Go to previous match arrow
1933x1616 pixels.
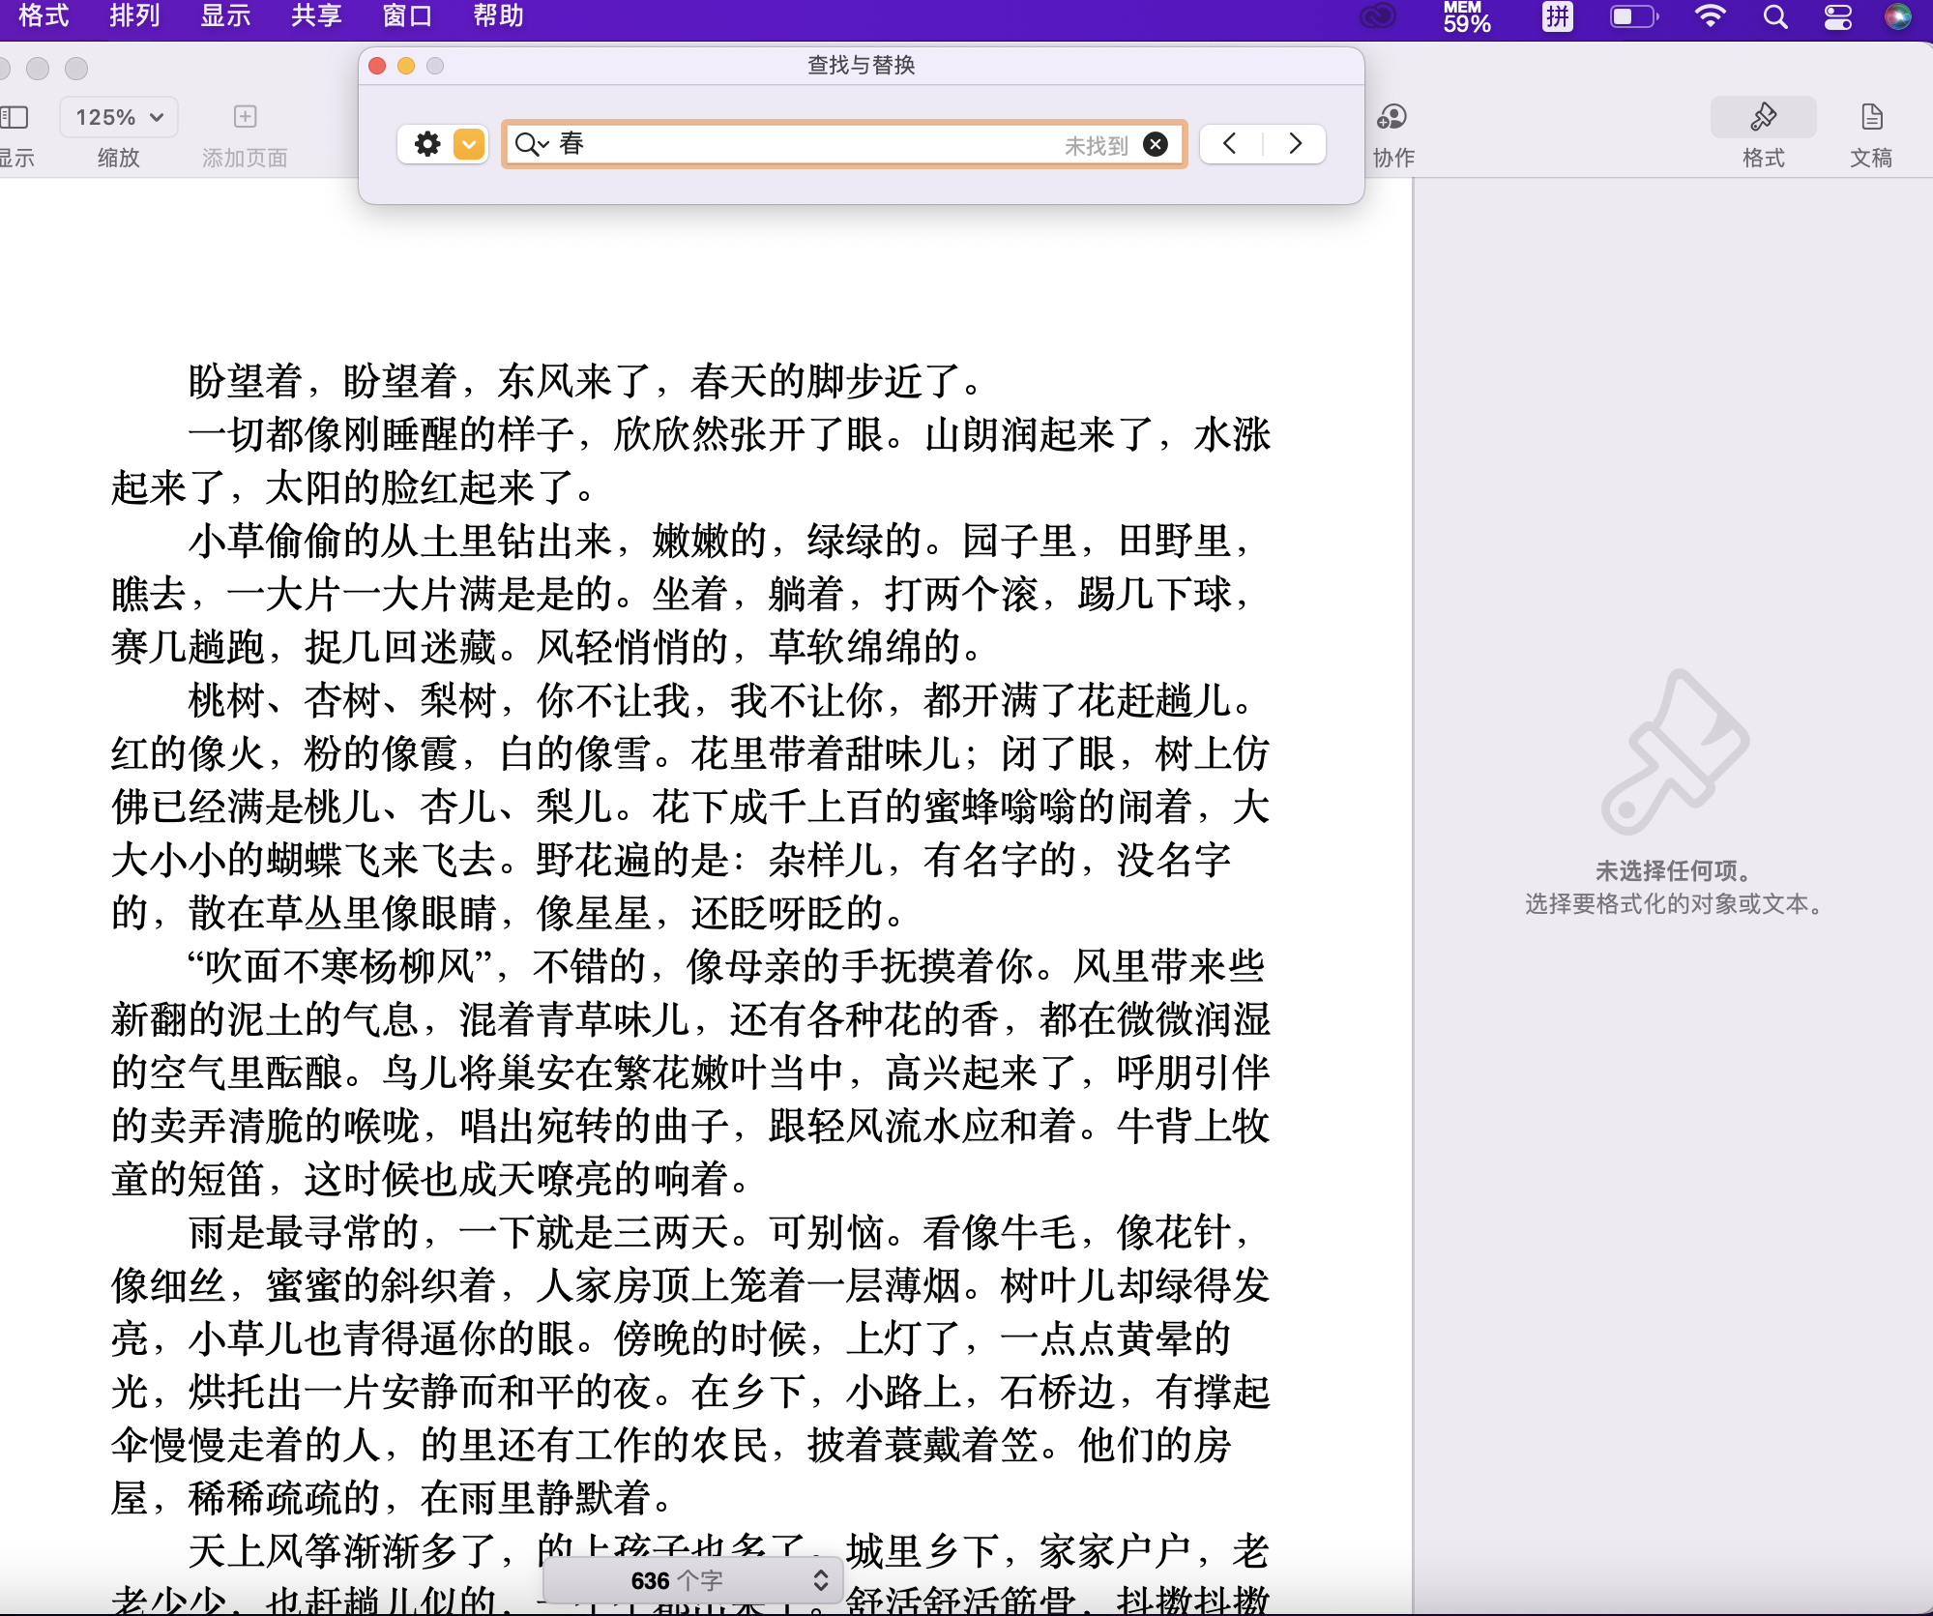(x=1230, y=144)
